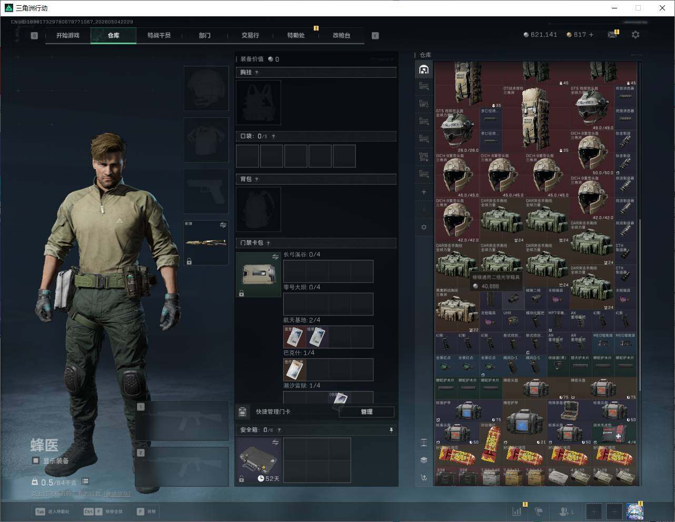Viewport: 675px width, 522px height.
Task: Select the empty chest rig slot
Action: [x=259, y=103]
